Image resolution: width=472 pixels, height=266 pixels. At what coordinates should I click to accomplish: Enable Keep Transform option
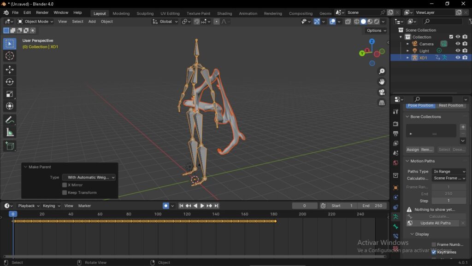click(x=64, y=192)
